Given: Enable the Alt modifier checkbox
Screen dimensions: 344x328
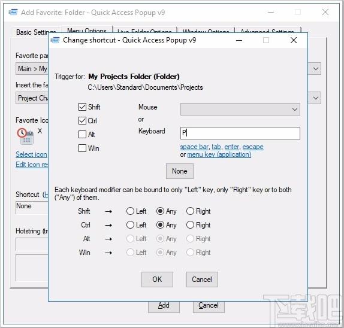Looking at the screenshot, I should (x=82, y=134).
